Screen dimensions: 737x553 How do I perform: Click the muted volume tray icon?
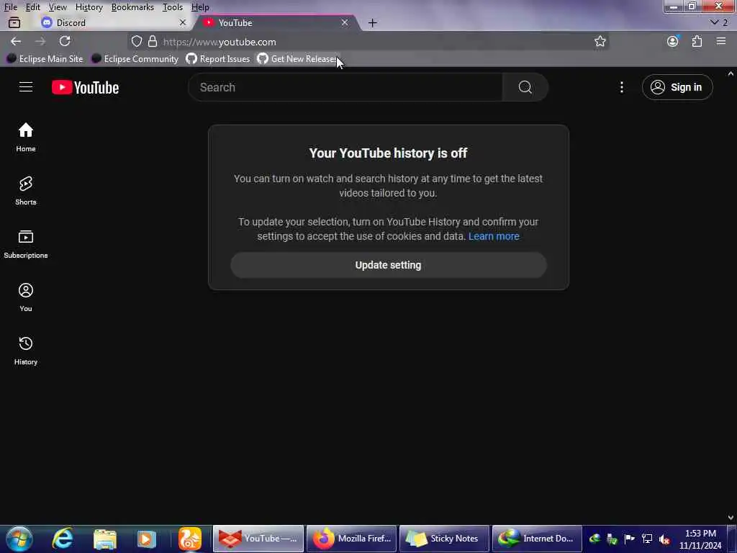664,539
